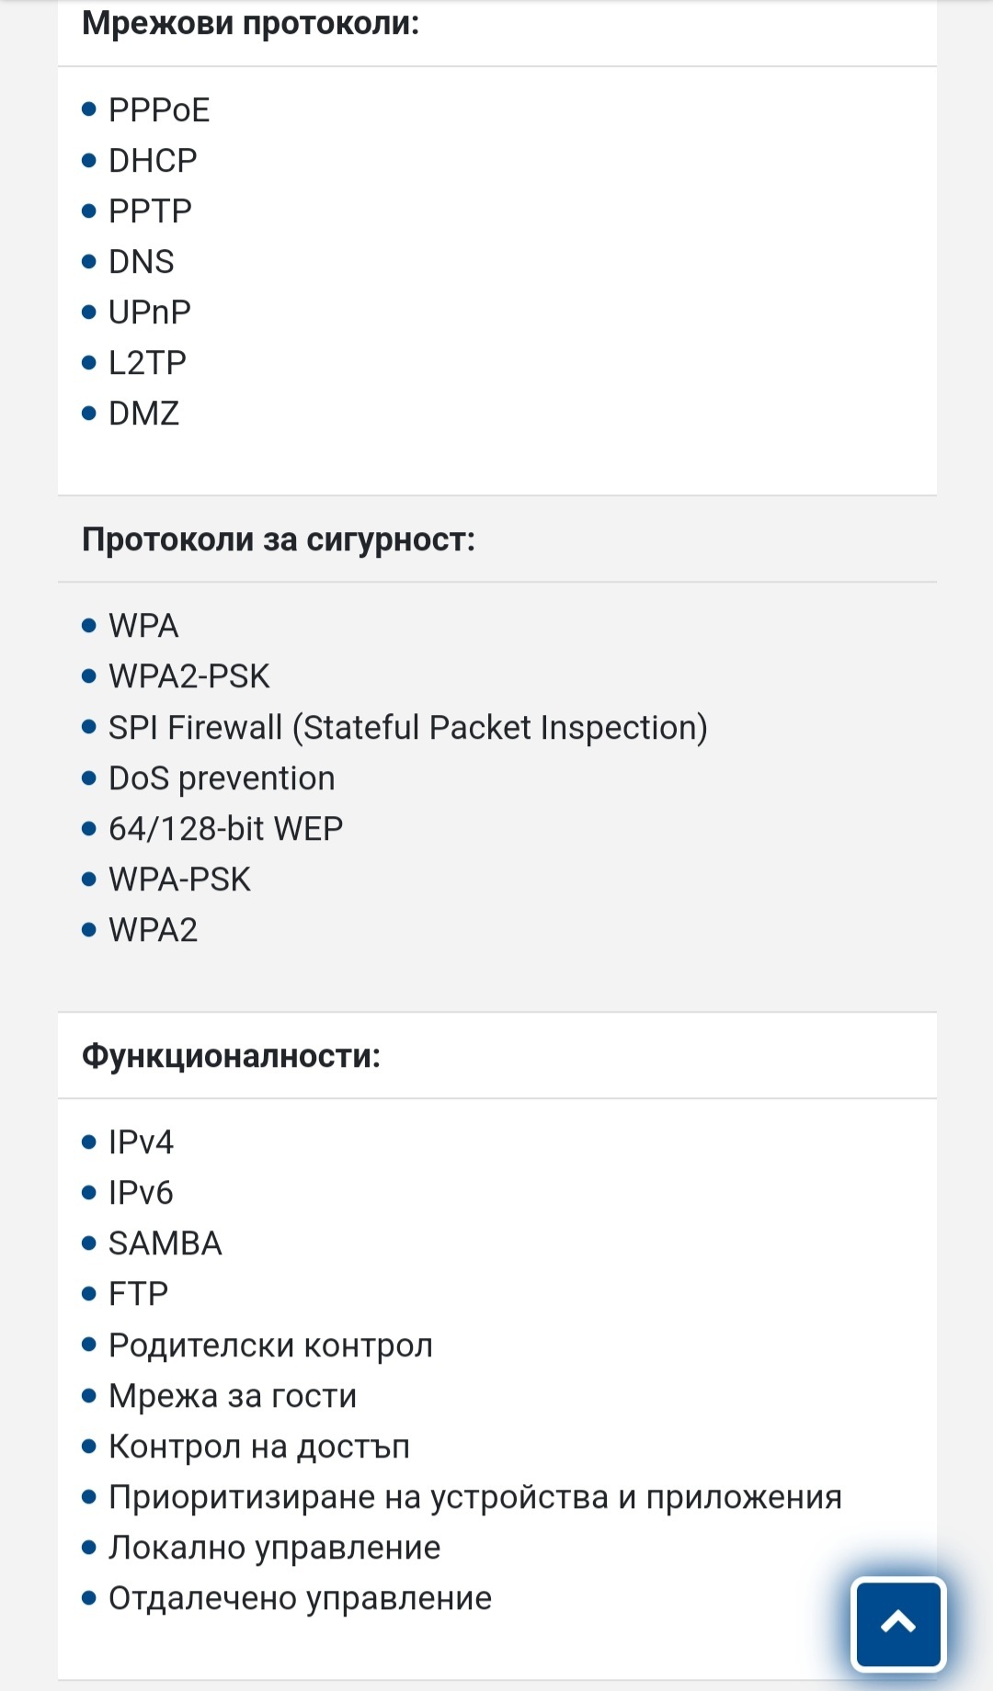Tap the Функционалности section heading
The image size is (993, 1691).
231,1056
